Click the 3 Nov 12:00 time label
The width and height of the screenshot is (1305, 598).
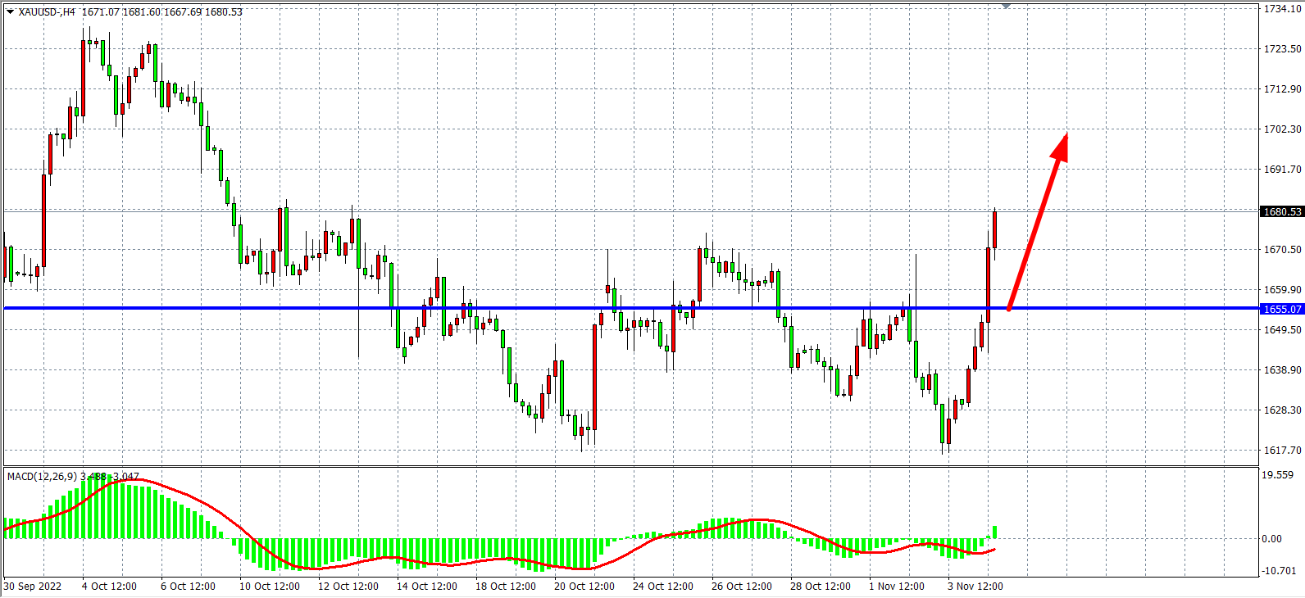pos(975,586)
